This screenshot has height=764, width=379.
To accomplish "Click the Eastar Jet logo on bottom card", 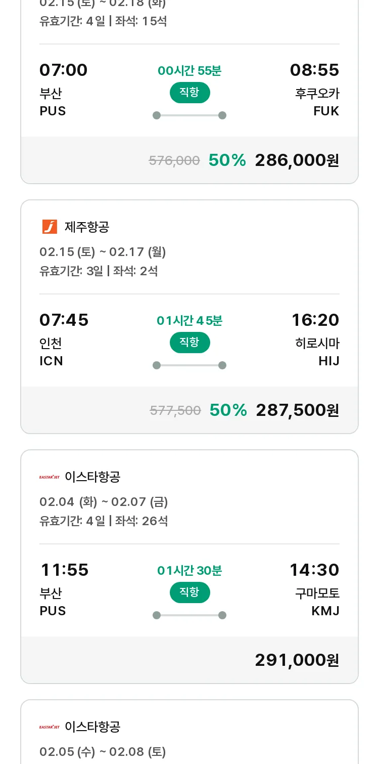I will (x=50, y=727).
